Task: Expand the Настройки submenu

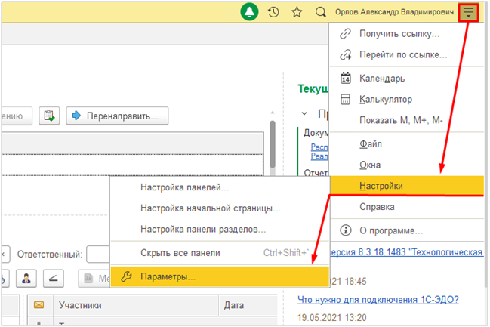Action: [x=381, y=186]
